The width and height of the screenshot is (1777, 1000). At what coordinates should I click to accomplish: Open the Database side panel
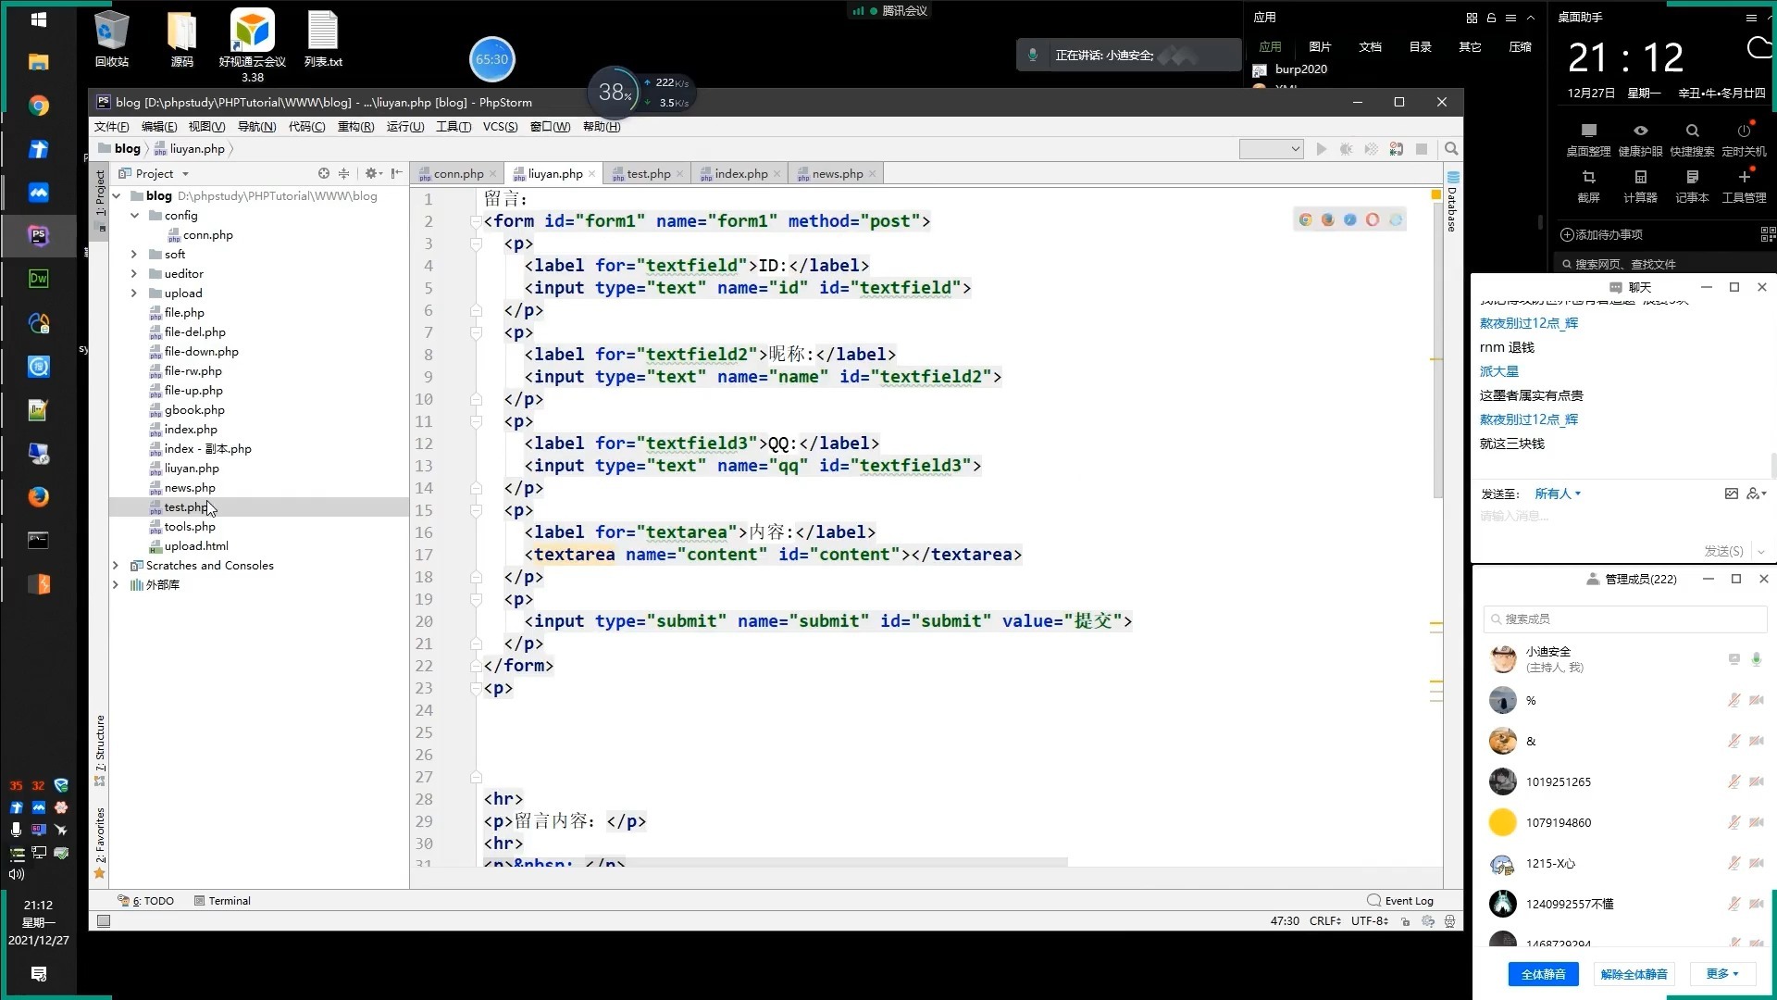tap(1453, 202)
